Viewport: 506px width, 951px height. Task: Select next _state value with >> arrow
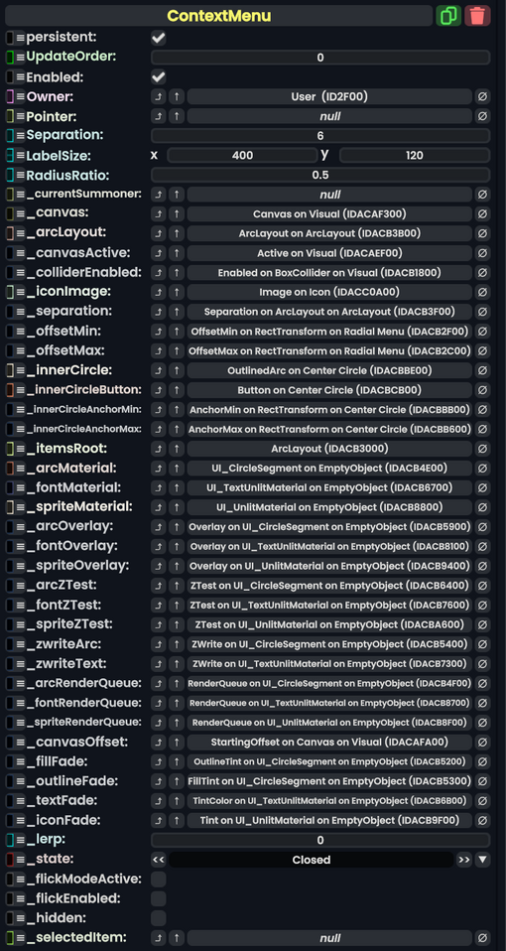tap(464, 860)
